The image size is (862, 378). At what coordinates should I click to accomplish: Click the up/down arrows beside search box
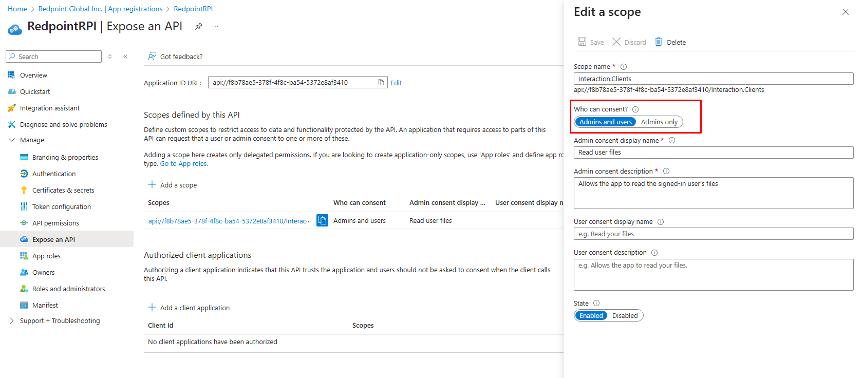click(x=110, y=56)
